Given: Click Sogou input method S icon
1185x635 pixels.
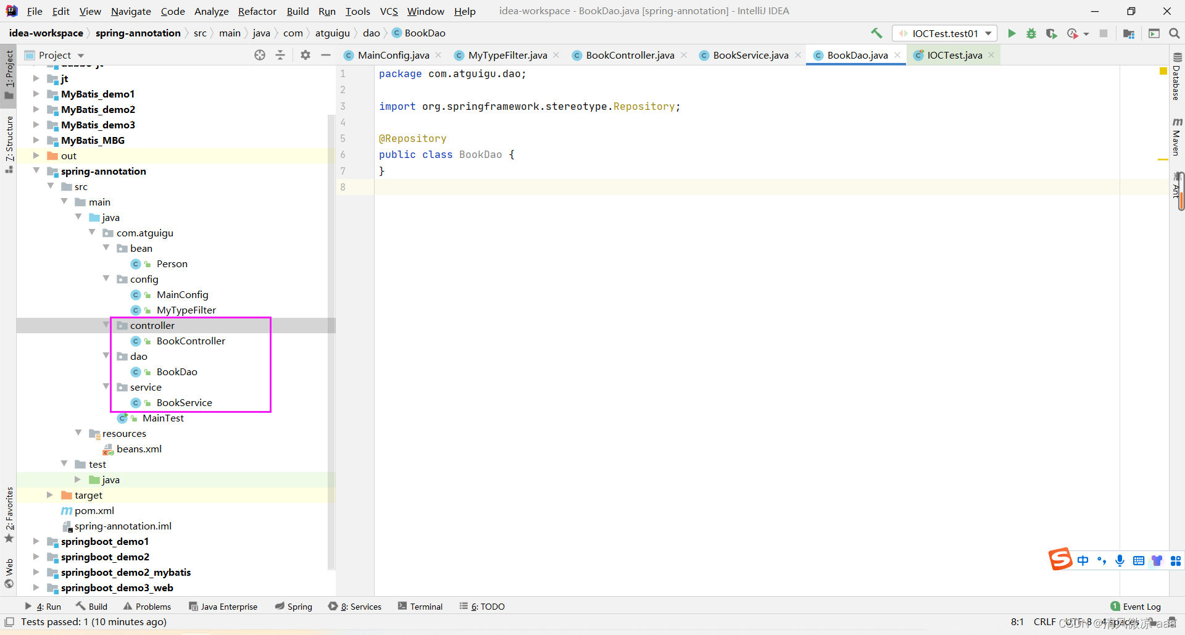Looking at the screenshot, I should 1061,559.
